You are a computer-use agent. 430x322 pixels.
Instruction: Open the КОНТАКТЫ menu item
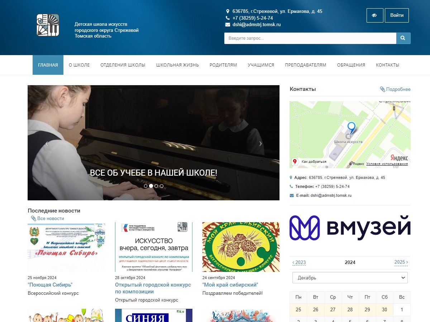(387, 65)
